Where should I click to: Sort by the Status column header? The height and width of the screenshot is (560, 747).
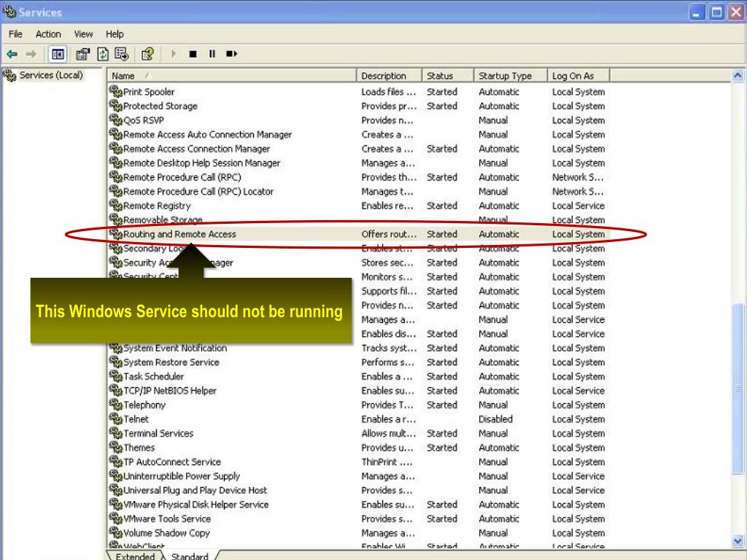pos(448,76)
